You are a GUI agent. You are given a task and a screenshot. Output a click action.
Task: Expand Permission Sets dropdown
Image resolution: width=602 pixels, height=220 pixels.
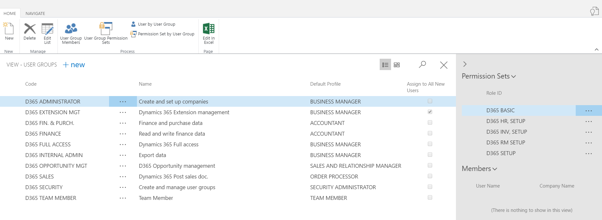489,76
